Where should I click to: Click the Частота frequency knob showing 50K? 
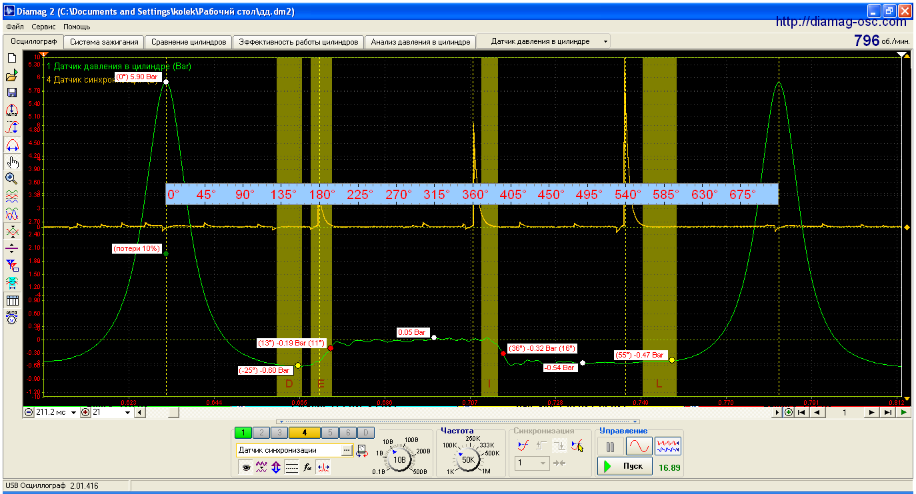point(468,459)
